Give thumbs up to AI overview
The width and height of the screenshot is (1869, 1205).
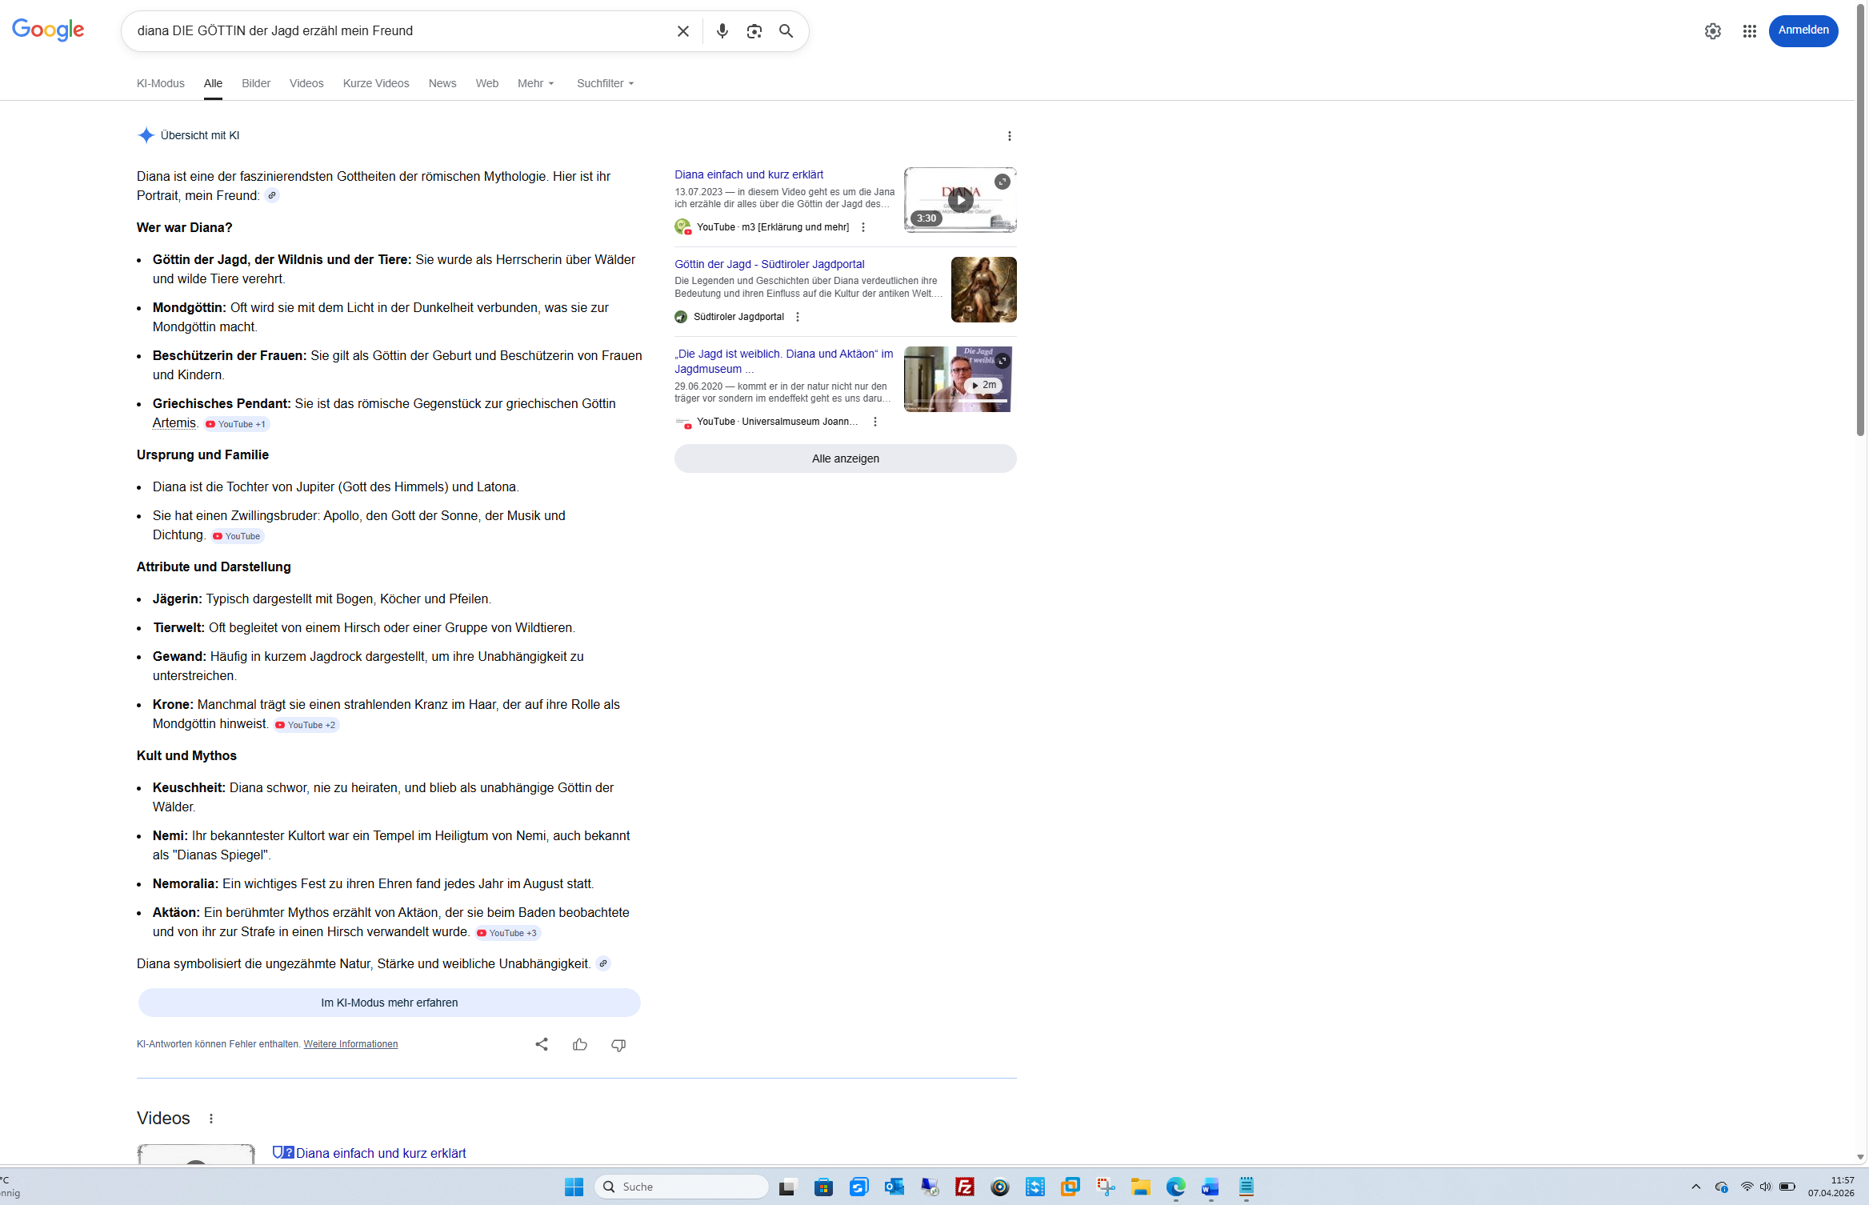point(580,1044)
